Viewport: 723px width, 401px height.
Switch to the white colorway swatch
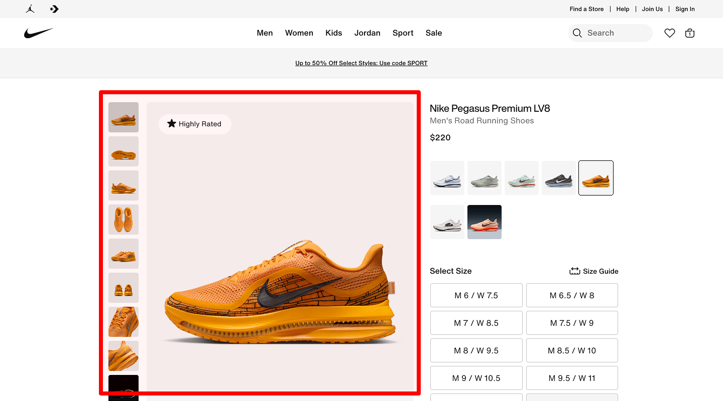tap(447, 222)
